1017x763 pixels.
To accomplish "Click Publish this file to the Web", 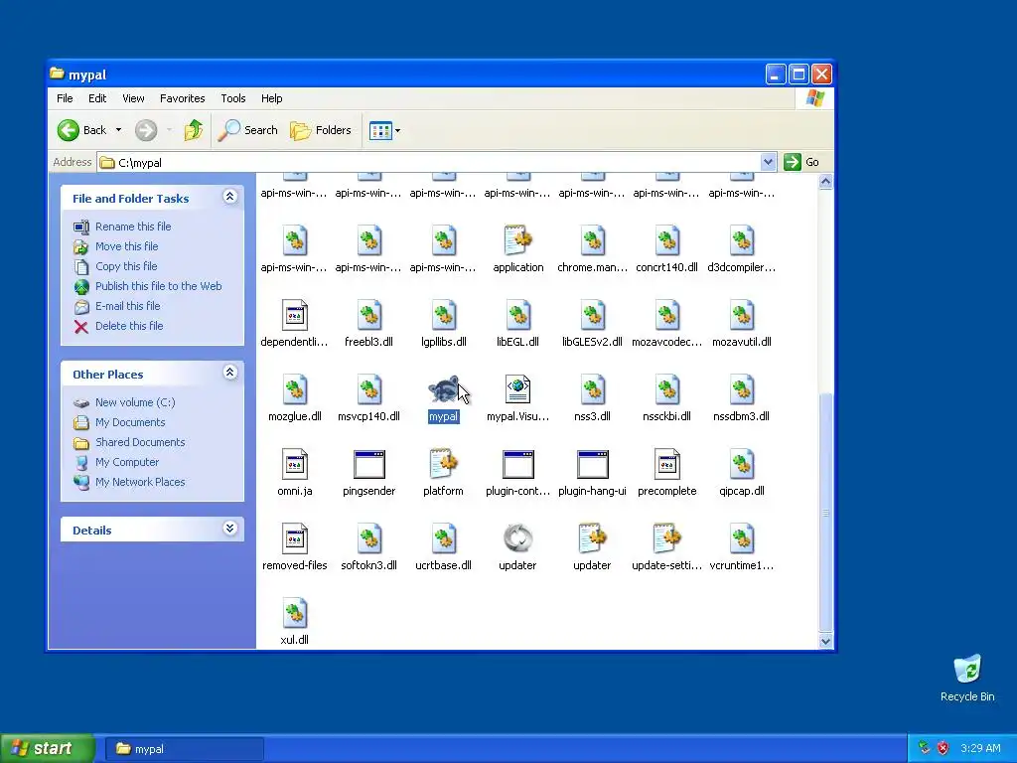I will pos(158,286).
